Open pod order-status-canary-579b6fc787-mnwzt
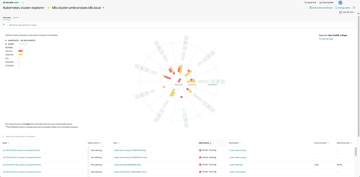This screenshot has height=177, width=360. 130,157
